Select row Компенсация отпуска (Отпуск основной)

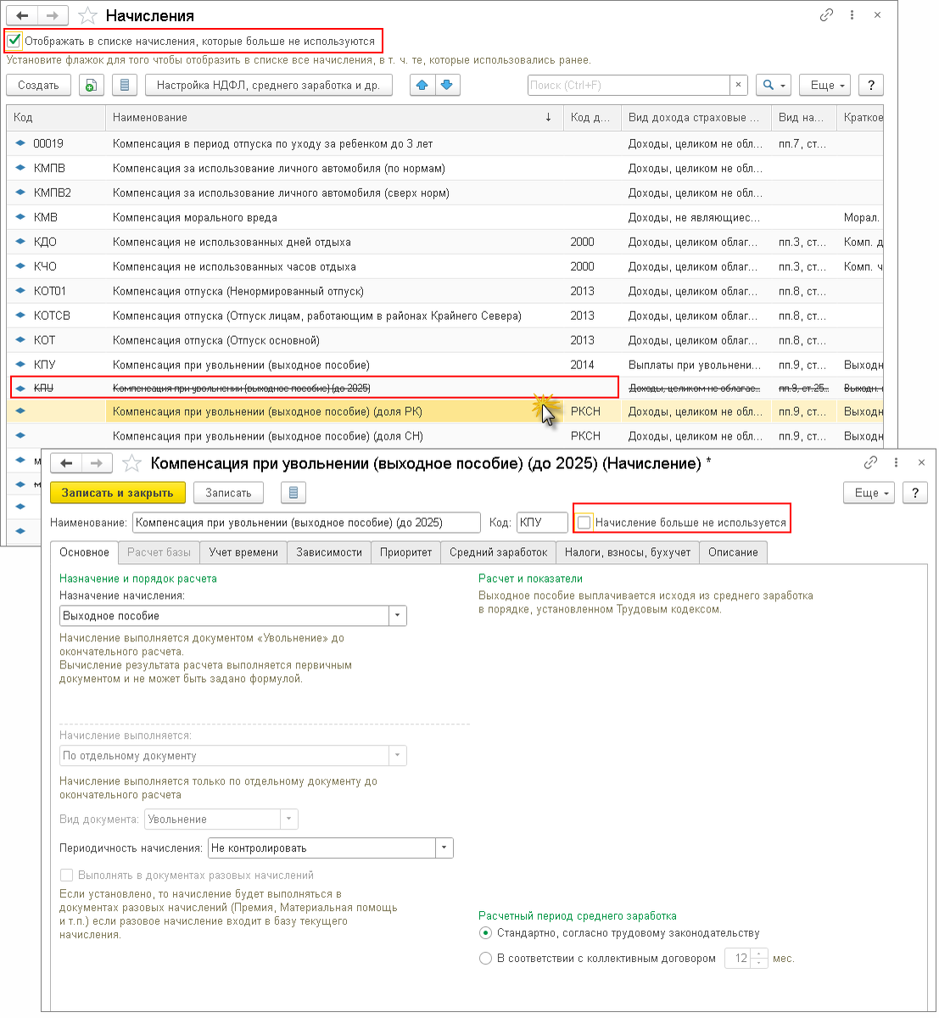tap(444, 340)
